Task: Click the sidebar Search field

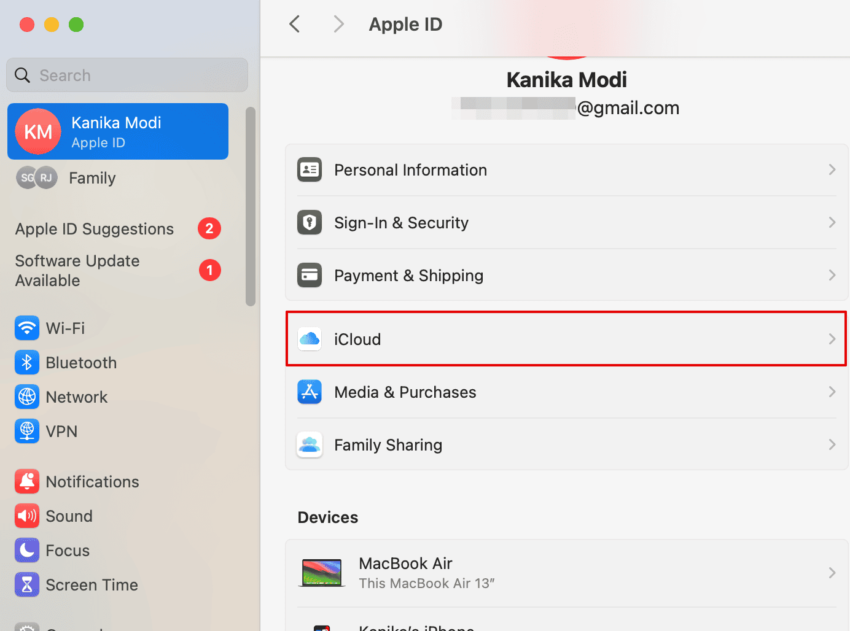Action: tap(127, 75)
